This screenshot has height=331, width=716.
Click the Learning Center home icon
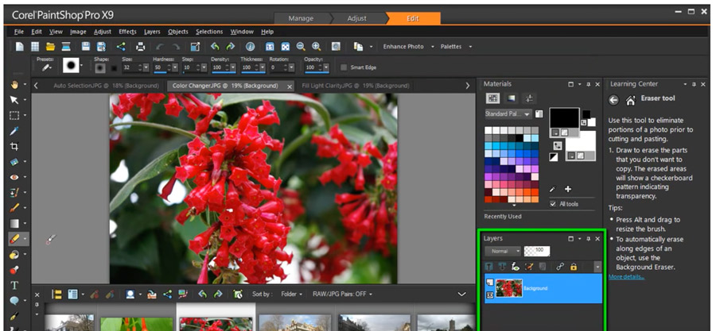coord(630,100)
